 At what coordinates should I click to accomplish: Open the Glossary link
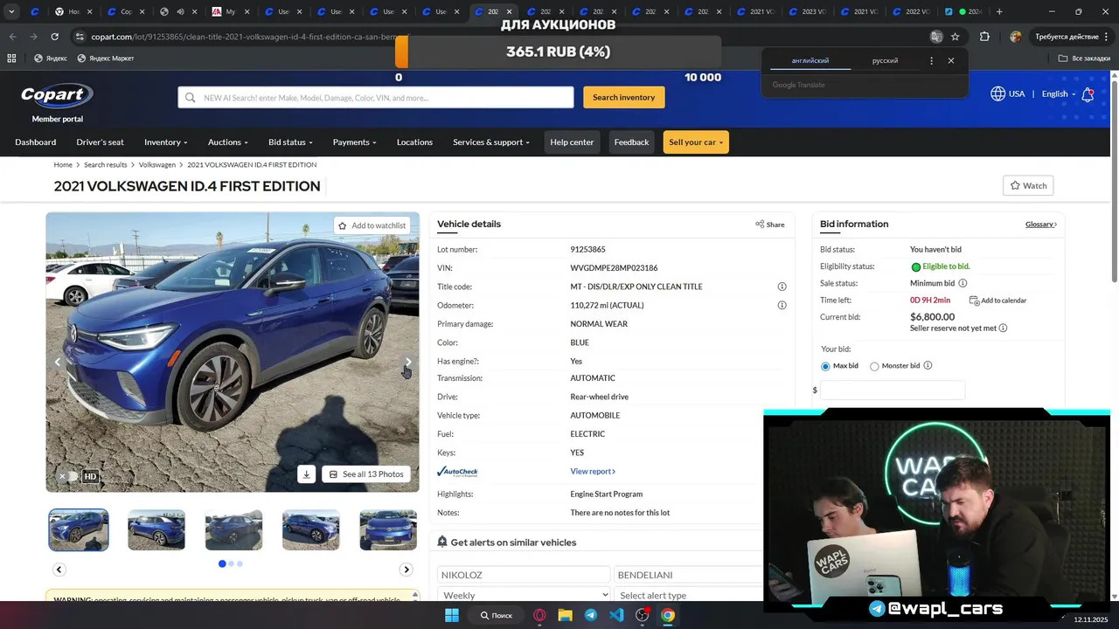[1041, 225]
